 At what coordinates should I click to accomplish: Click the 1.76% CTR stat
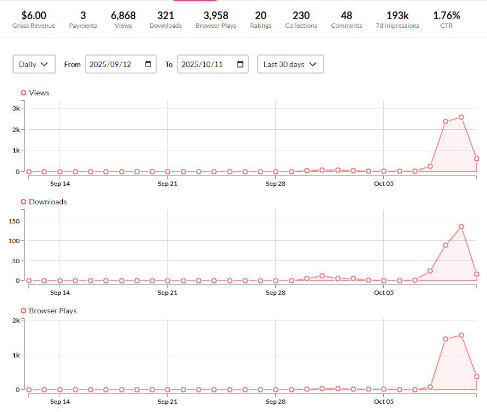coord(447,20)
